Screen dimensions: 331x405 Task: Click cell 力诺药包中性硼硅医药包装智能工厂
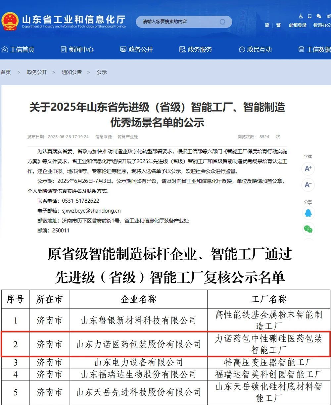(269, 344)
